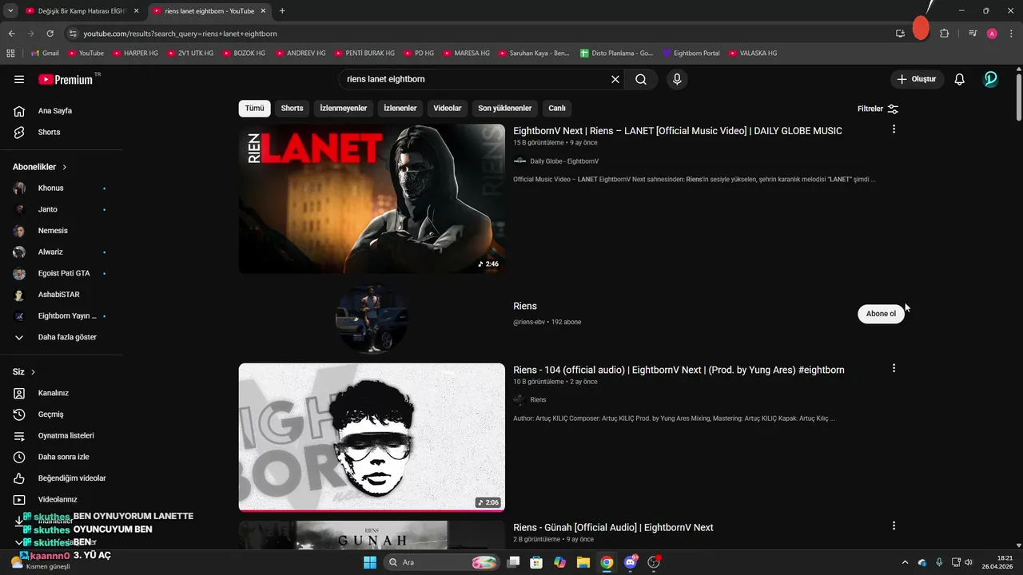Open options for the LANET video result
This screenshot has width=1023, height=575.
pos(894,129)
